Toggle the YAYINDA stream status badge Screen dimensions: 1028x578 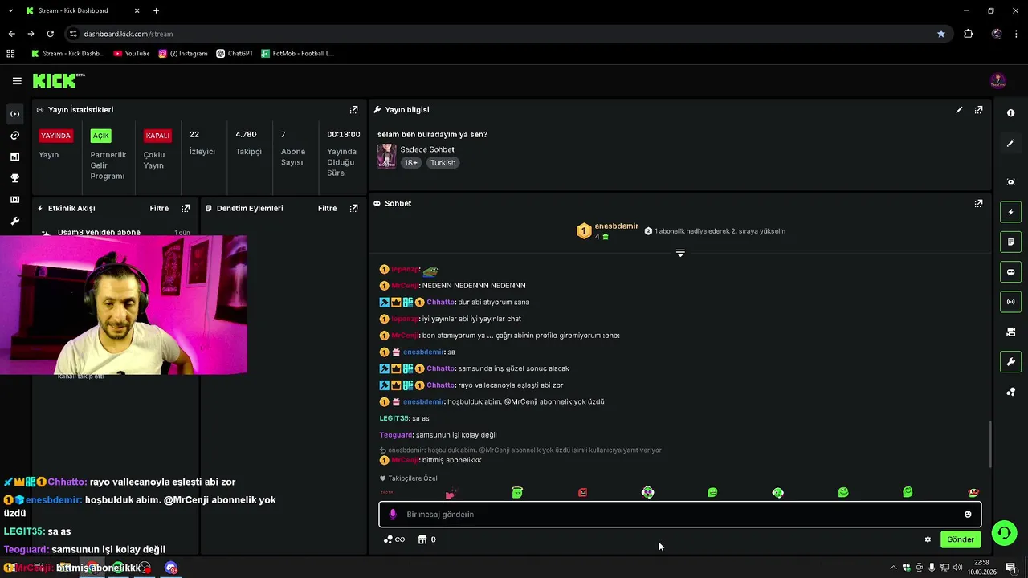56,136
